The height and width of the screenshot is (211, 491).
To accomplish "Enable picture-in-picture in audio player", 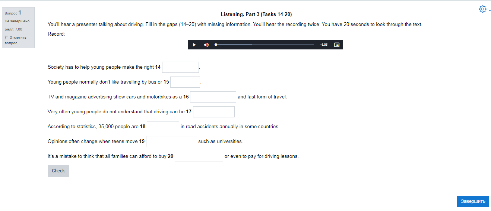I will pyautogui.click(x=337, y=45).
